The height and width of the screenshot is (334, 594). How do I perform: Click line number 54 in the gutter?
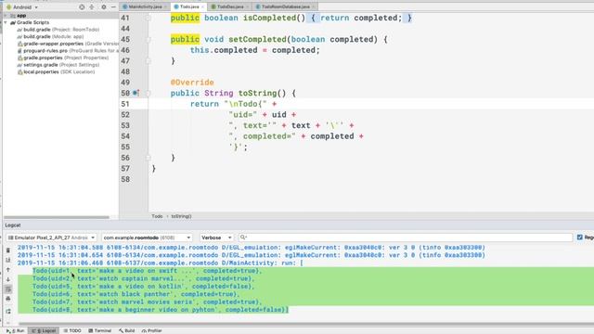coord(125,136)
